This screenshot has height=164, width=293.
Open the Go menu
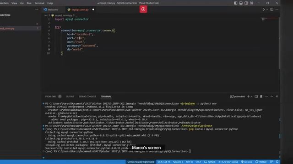22,3
